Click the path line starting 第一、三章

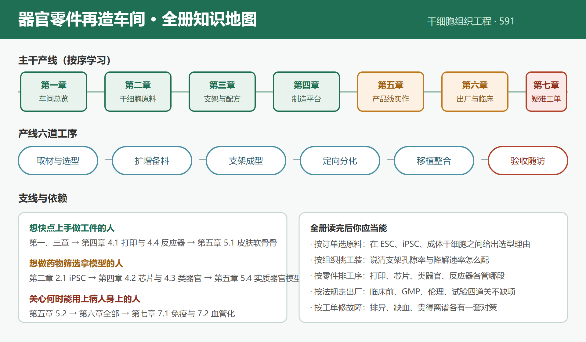pos(153,243)
